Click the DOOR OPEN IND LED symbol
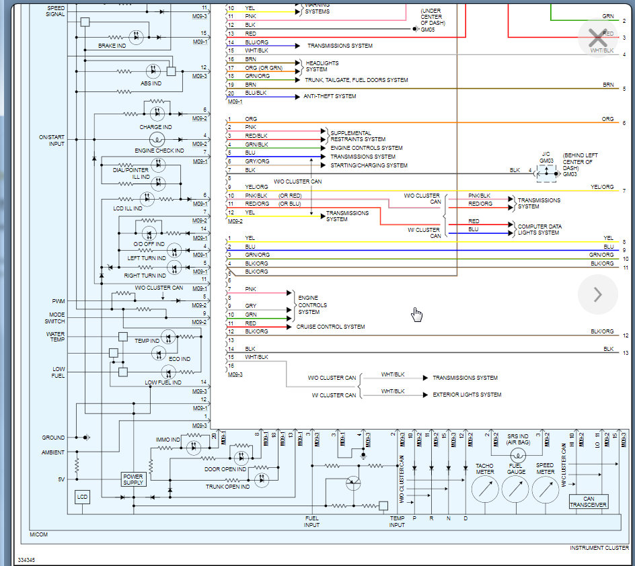 tap(241, 458)
